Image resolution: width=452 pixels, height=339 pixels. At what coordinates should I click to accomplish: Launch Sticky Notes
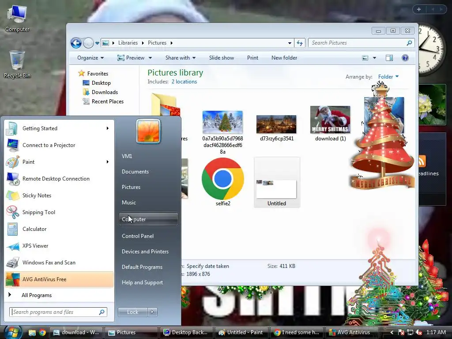click(x=59, y=196)
